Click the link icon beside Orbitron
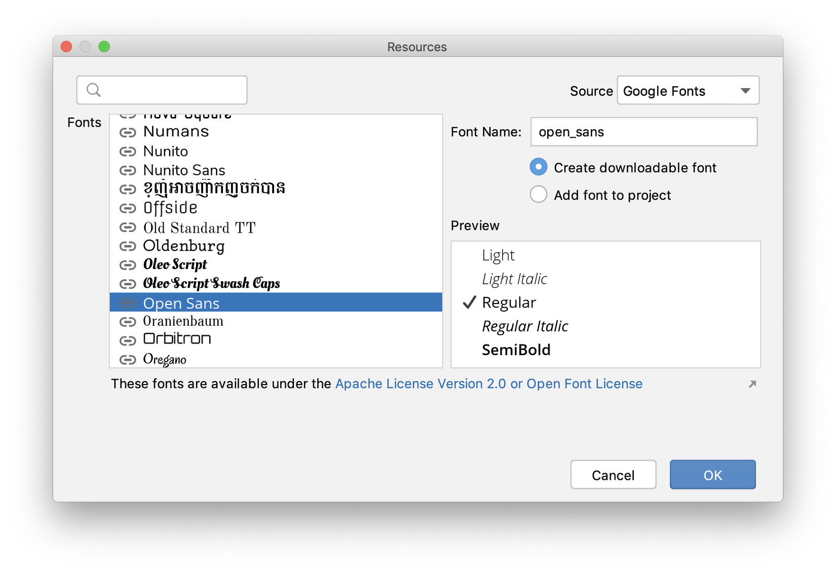 coord(128,340)
